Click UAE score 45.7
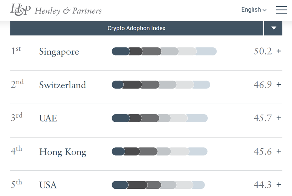 click(x=263, y=118)
